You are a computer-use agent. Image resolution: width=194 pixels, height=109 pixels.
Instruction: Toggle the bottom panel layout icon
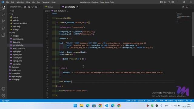165,2
